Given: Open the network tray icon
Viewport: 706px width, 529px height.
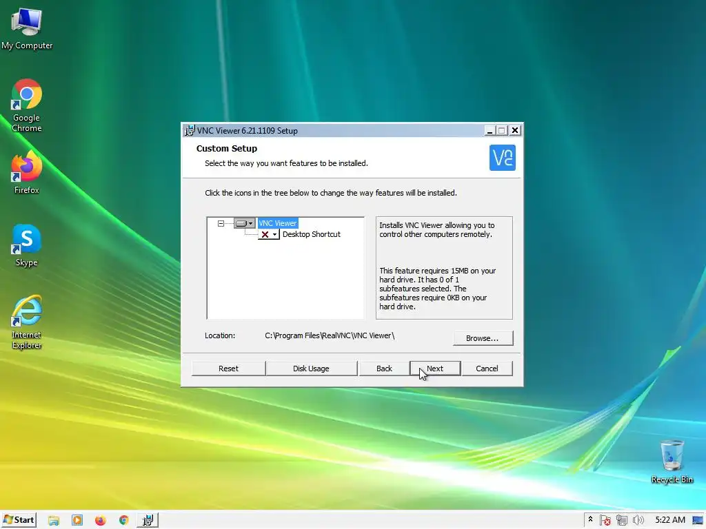Looking at the screenshot, I should pos(622,520).
